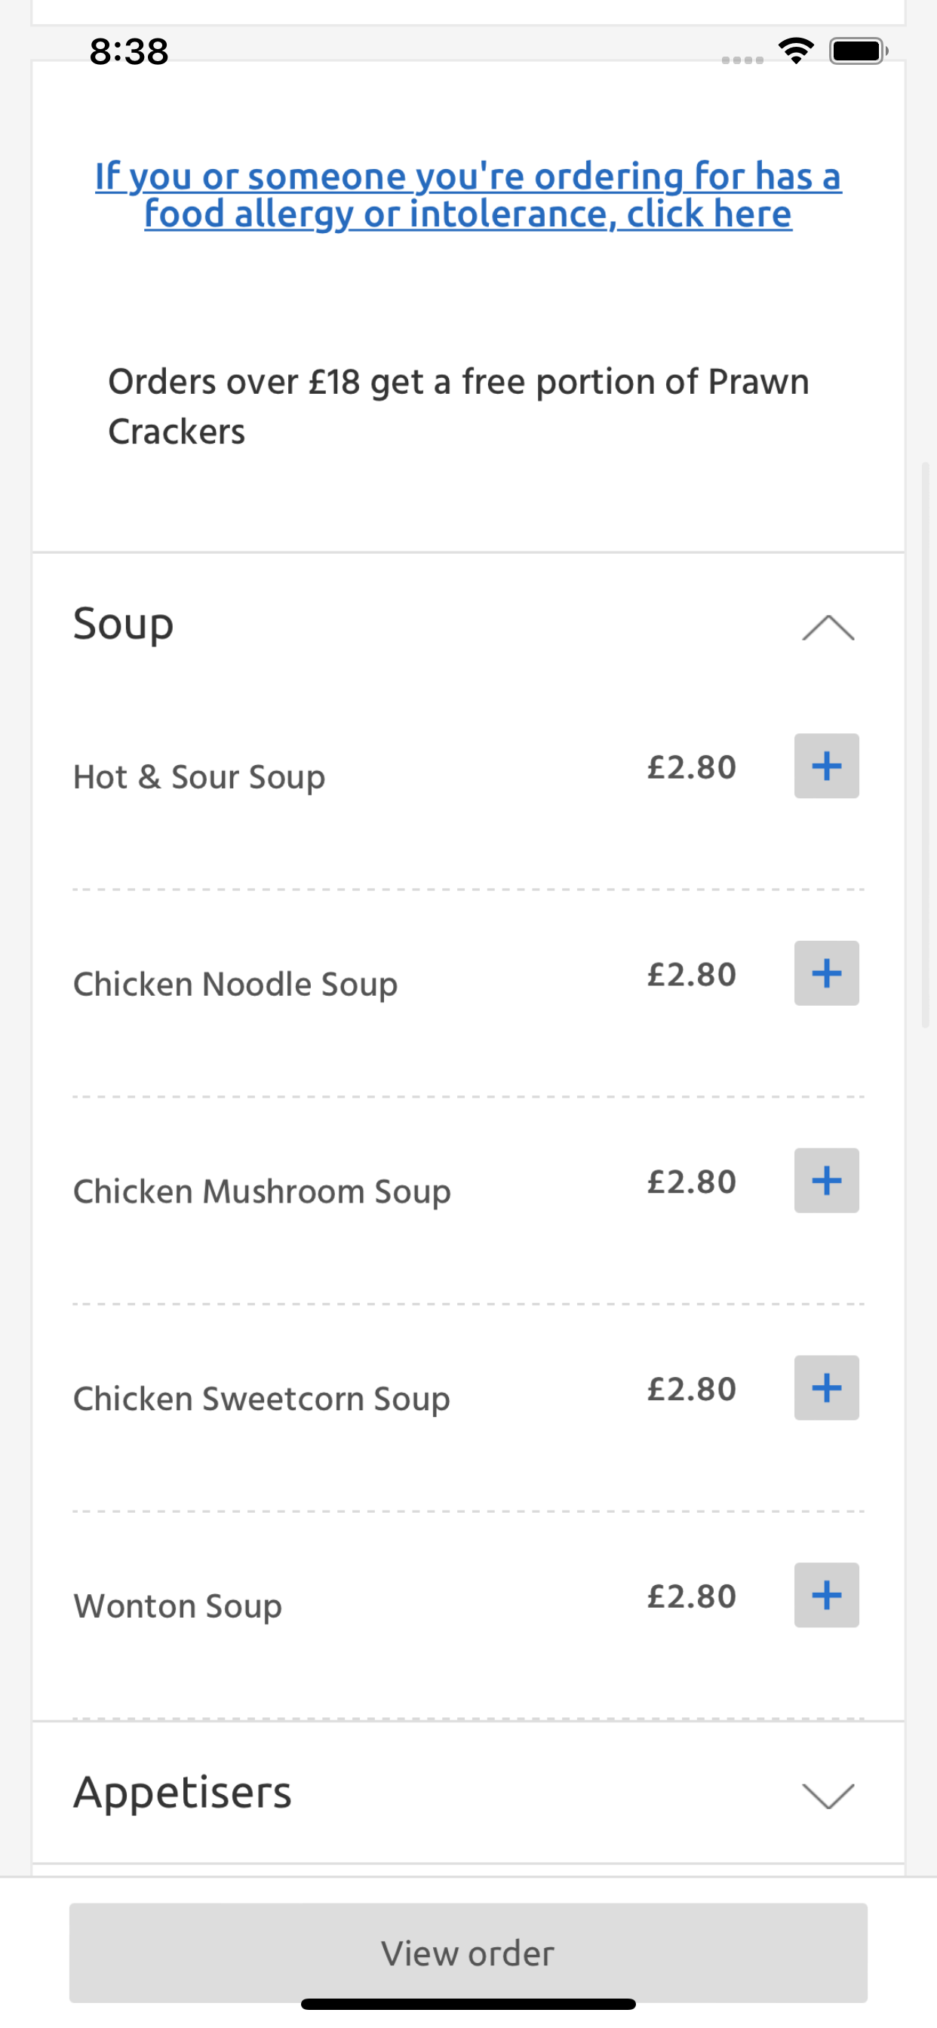Tap the Appetisers section title

pos(183,1793)
